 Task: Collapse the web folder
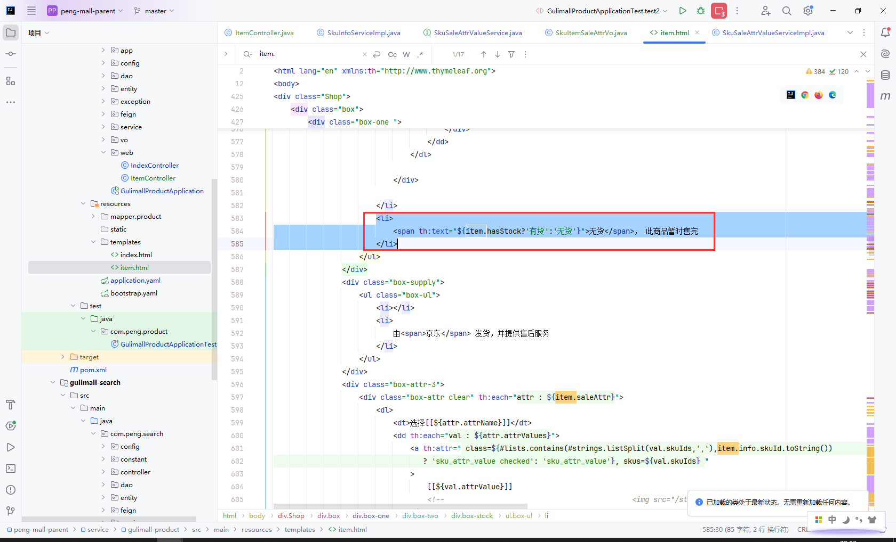coord(103,152)
